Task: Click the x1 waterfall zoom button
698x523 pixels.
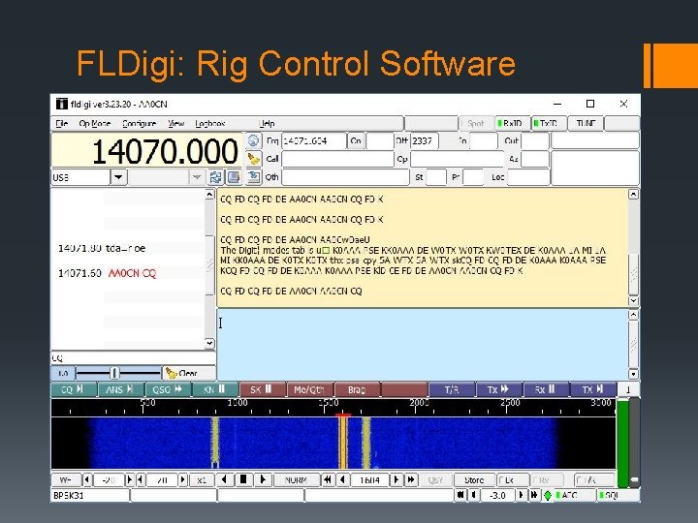Action: coord(202,479)
